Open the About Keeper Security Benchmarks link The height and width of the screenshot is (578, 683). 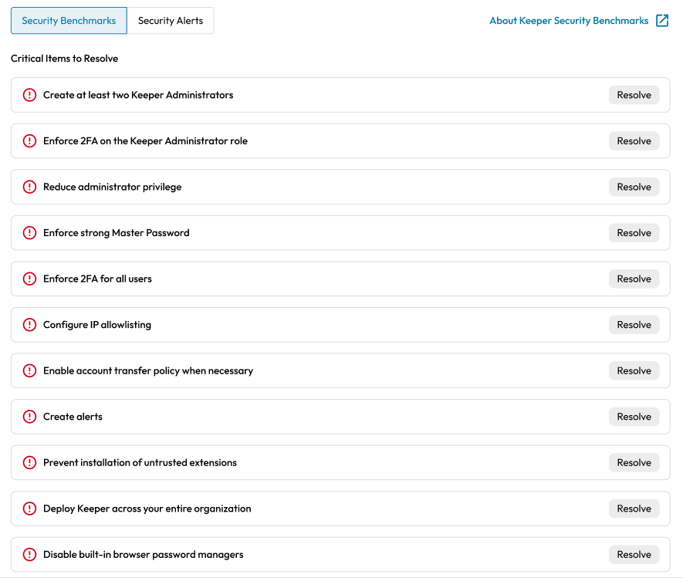point(569,21)
